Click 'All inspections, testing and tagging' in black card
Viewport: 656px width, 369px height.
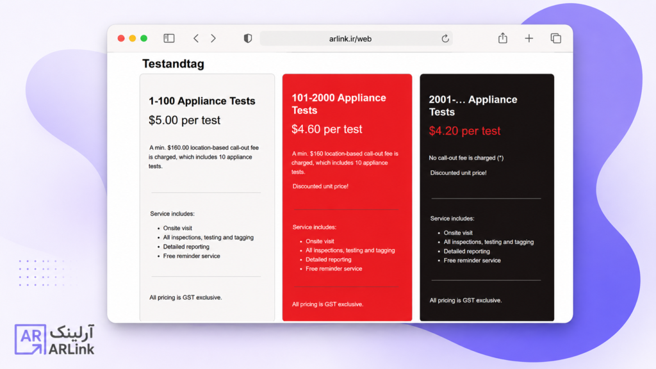[488, 242]
